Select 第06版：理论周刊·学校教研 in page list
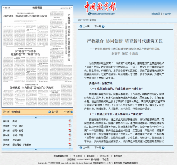Image resolution: width=177 pixels, height=165 pixels. [x=17, y=144]
